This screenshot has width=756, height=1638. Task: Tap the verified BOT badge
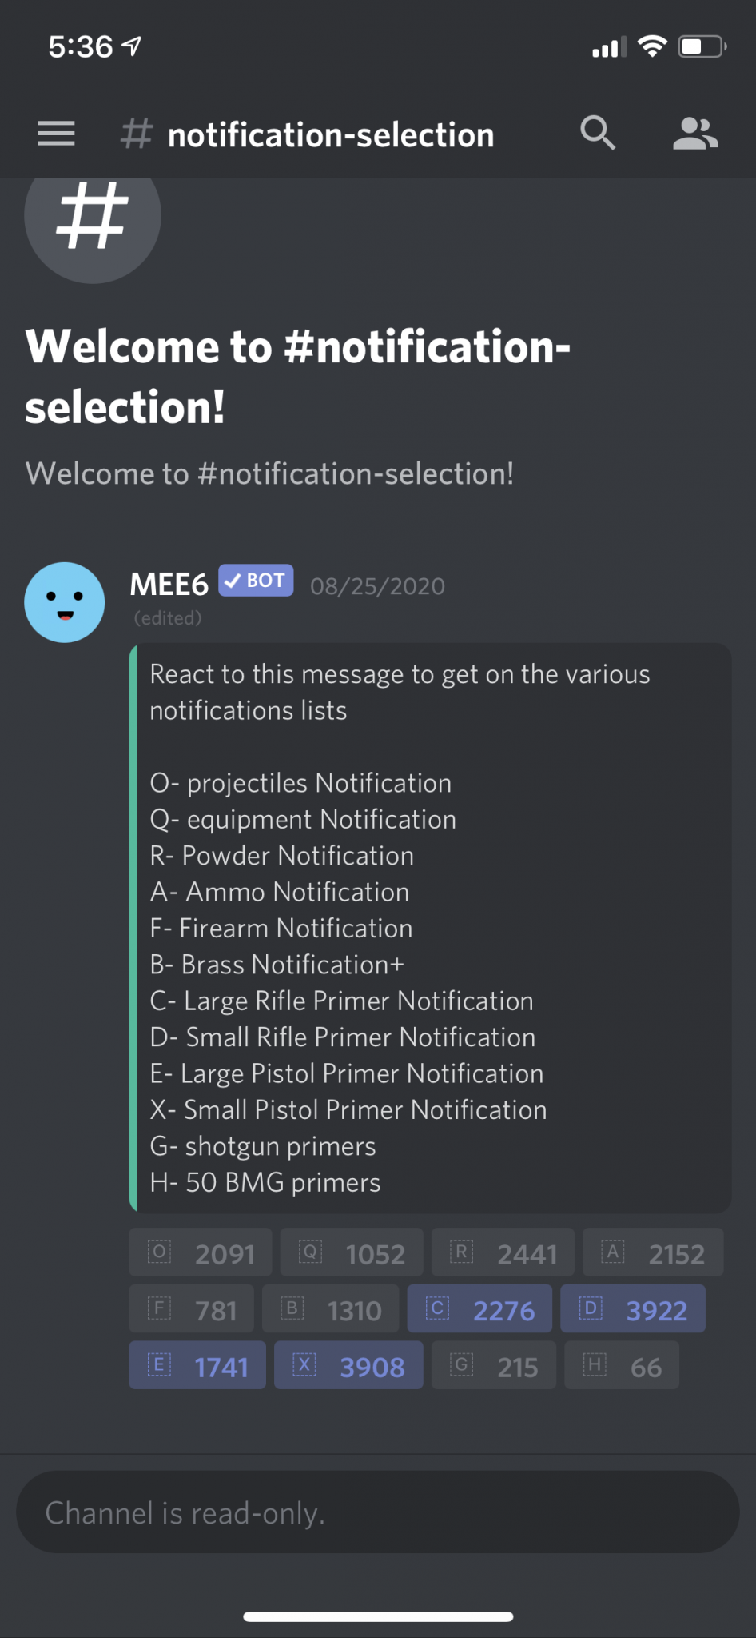(x=256, y=581)
